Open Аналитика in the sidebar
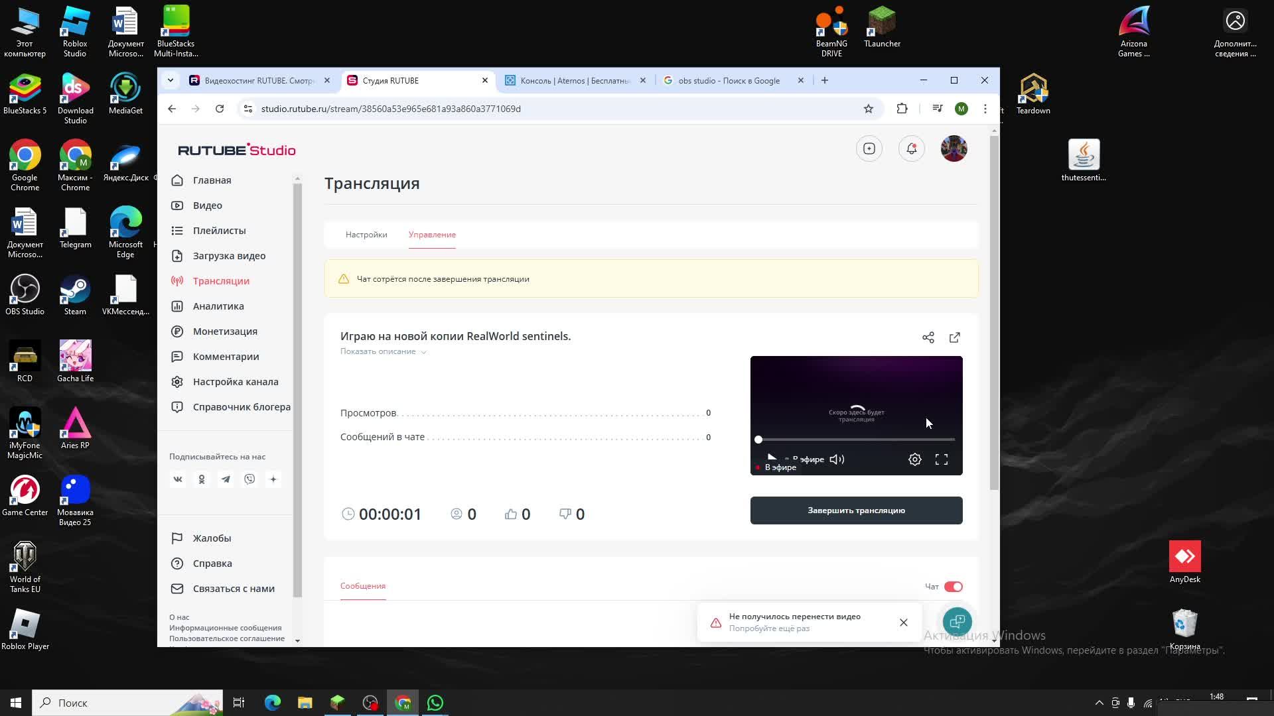Image resolution: width=1274 pixels, height=716 pixels. [218, 306]
